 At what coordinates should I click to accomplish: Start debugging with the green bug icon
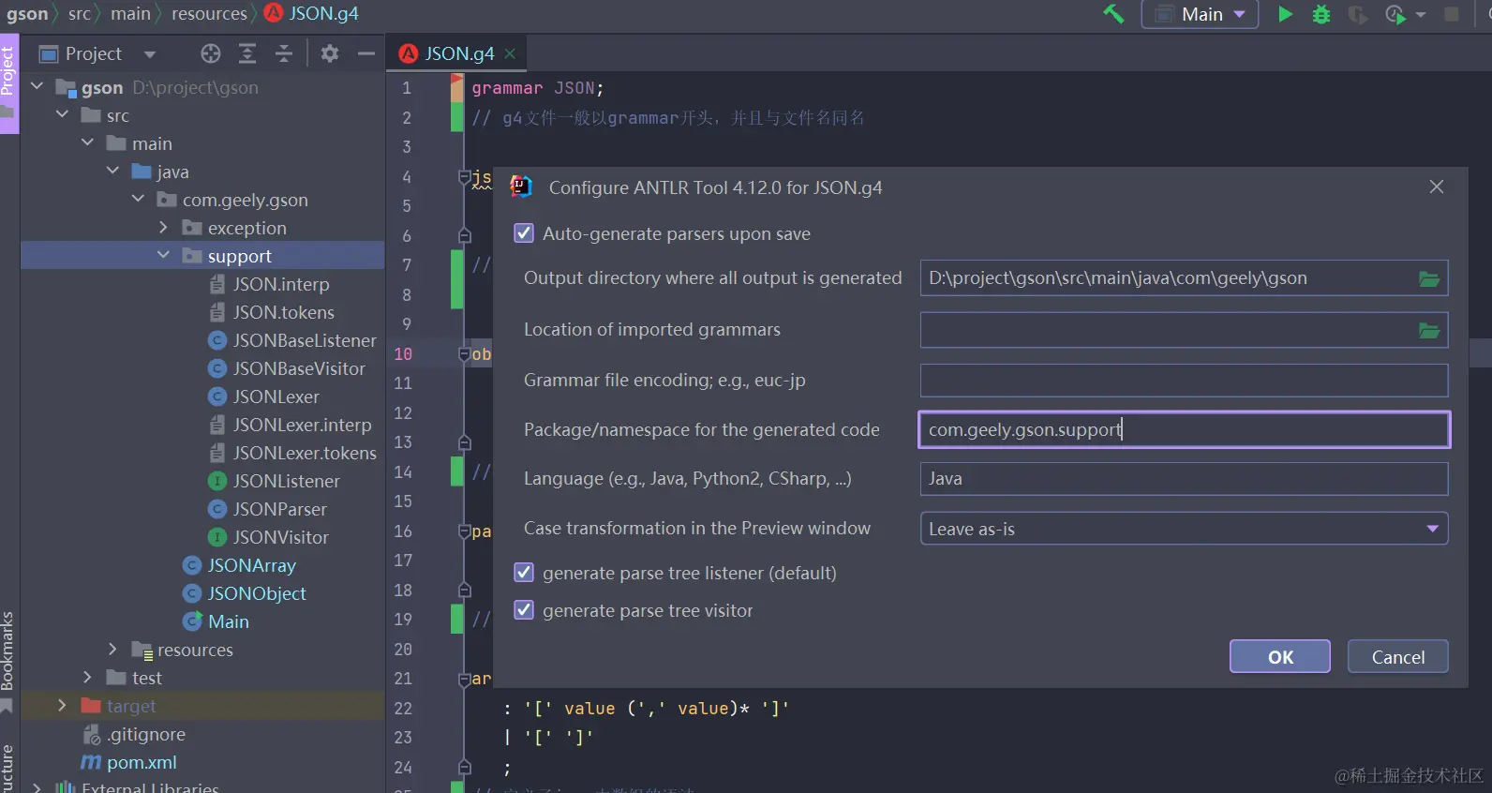[1321, 14]
